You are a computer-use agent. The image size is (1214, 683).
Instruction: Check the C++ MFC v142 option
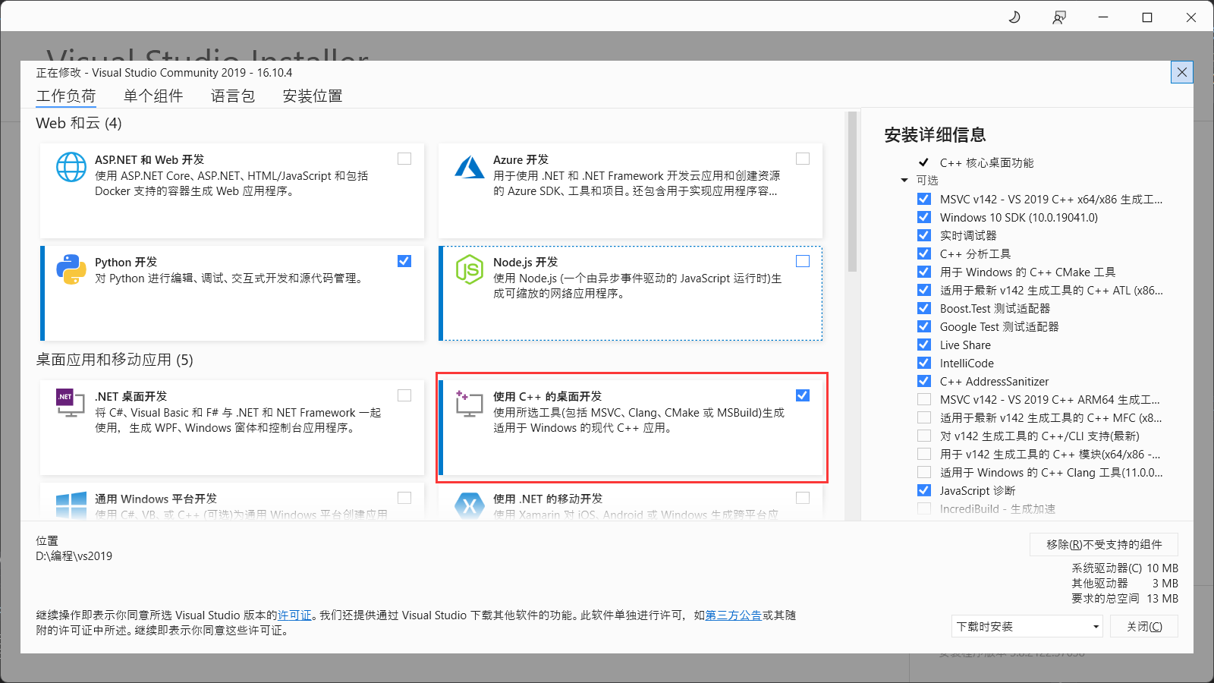pyautogui.click(x=924, y=417)
